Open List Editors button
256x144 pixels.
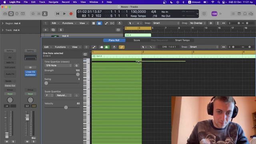click(x=233, y=14)
